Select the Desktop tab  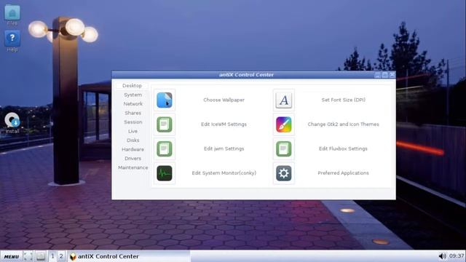point(132,86)
